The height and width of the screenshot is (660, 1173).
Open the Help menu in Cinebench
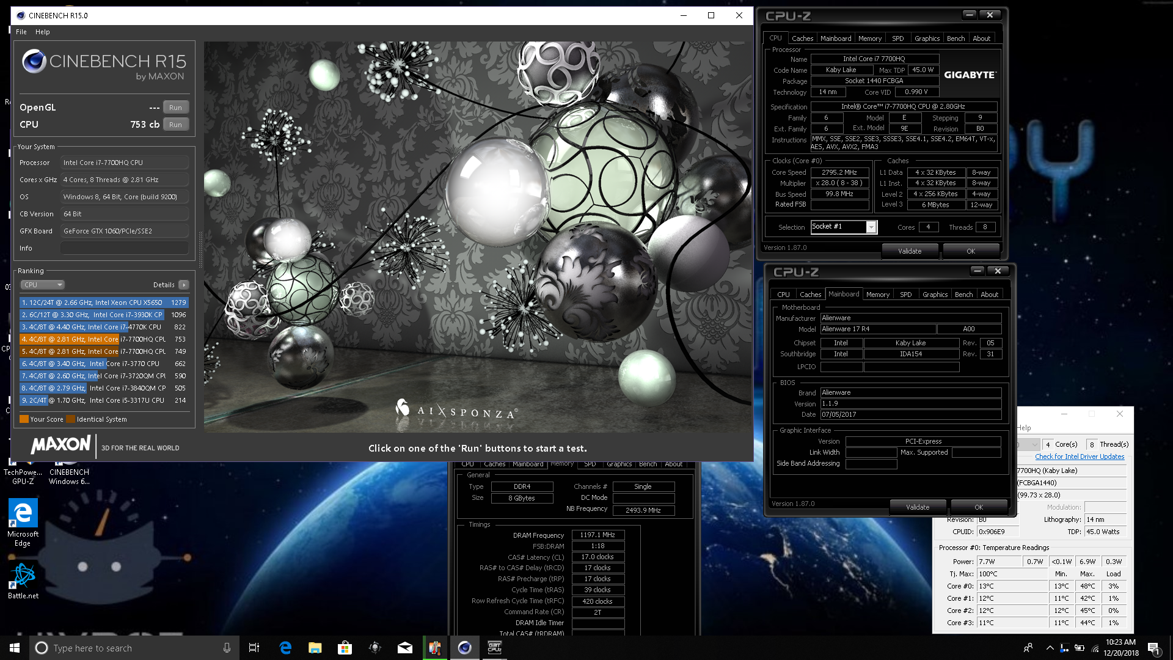[x=42, y=32]
